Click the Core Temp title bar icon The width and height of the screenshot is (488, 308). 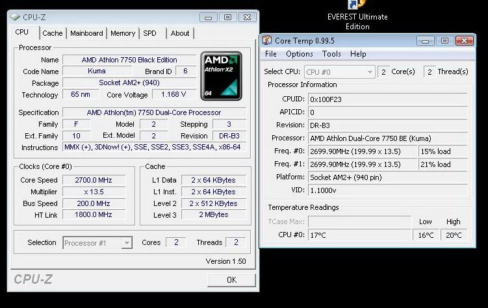(267, 41)
